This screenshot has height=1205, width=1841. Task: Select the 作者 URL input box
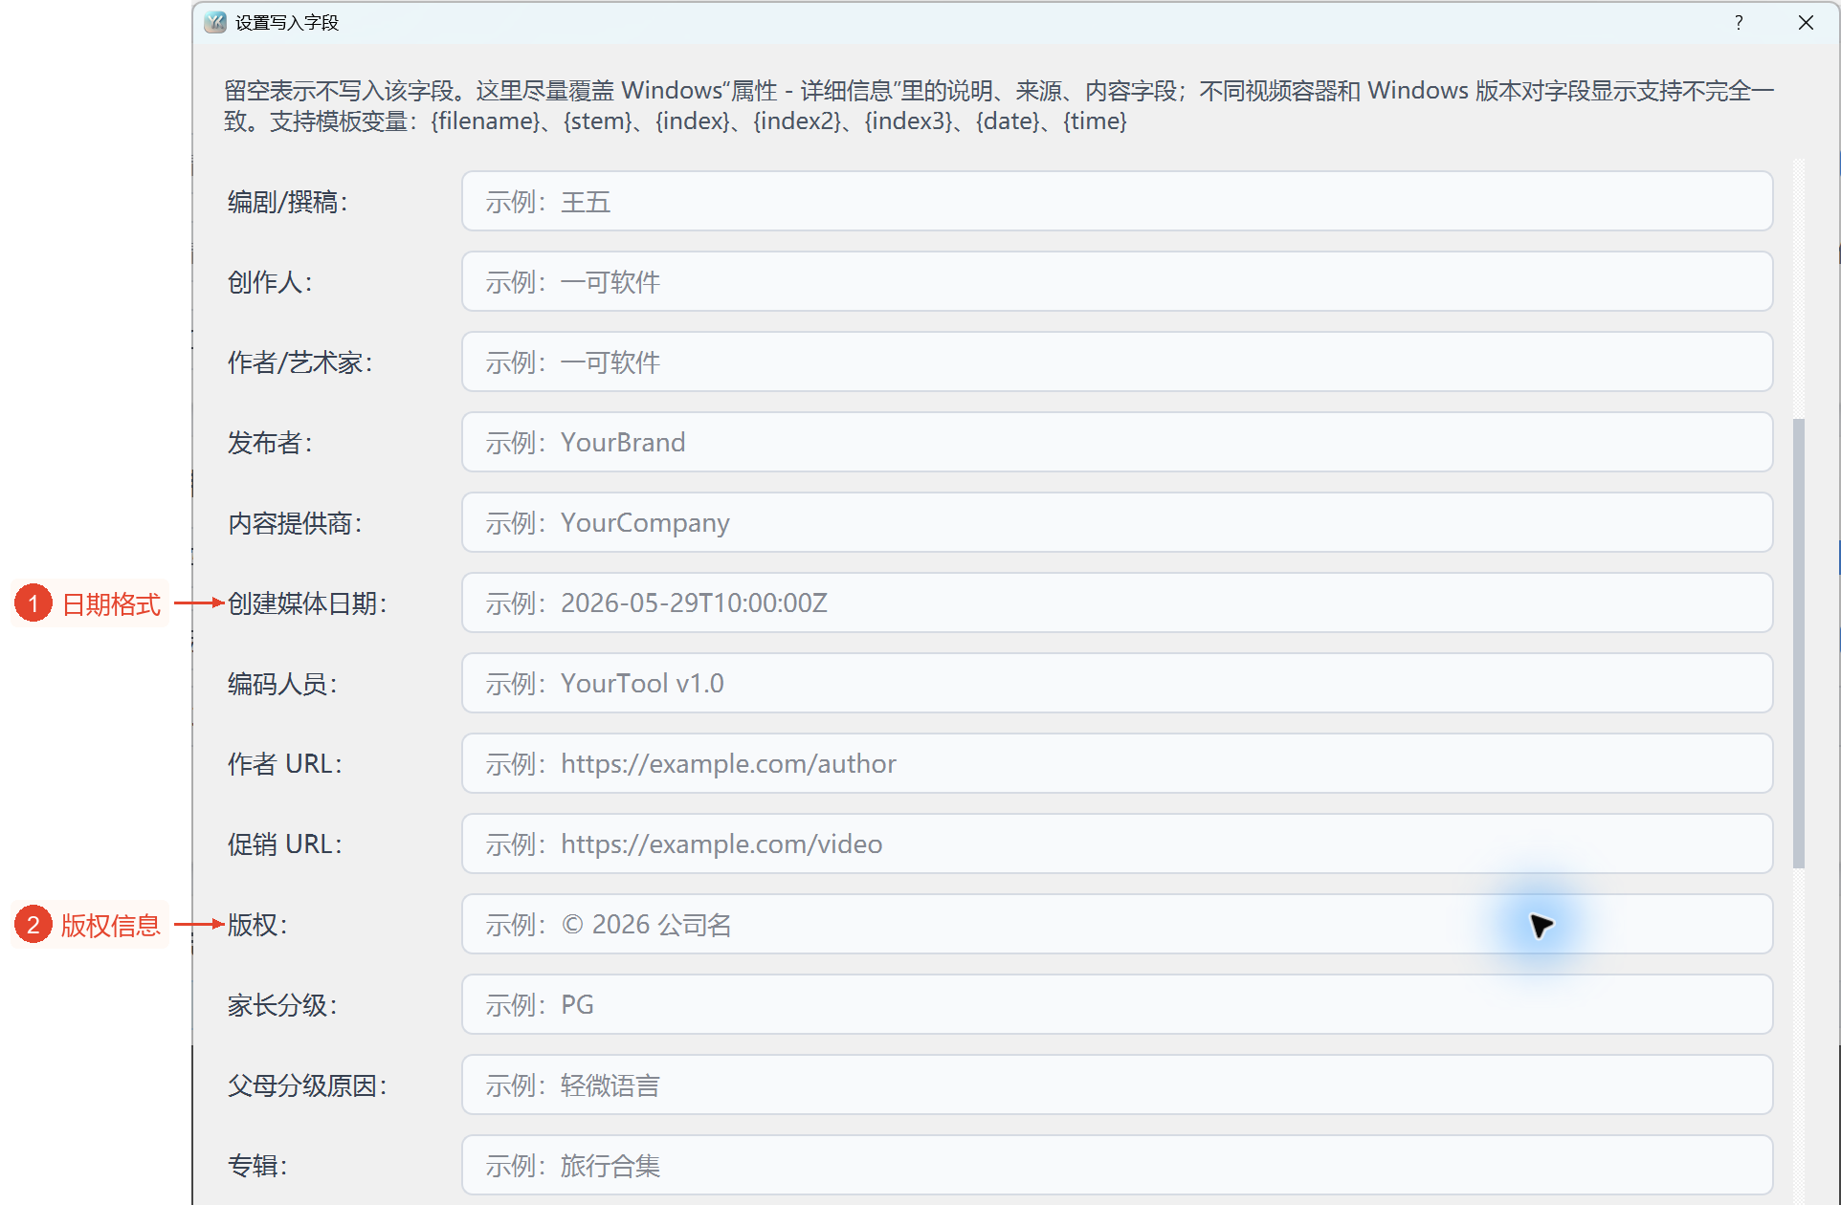coord(1117,763)
